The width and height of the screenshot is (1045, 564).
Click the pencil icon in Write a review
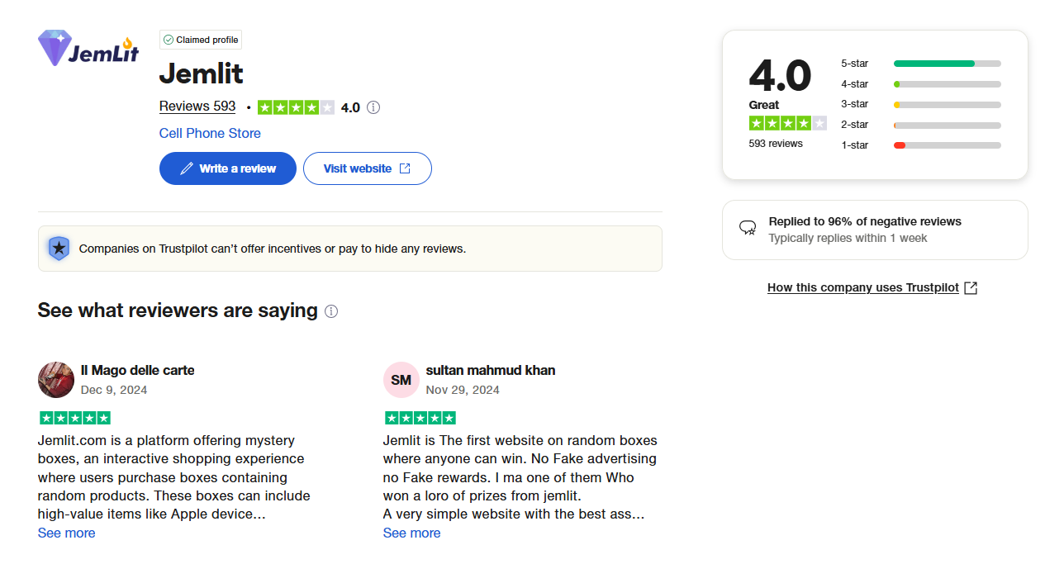coord(187,168)
